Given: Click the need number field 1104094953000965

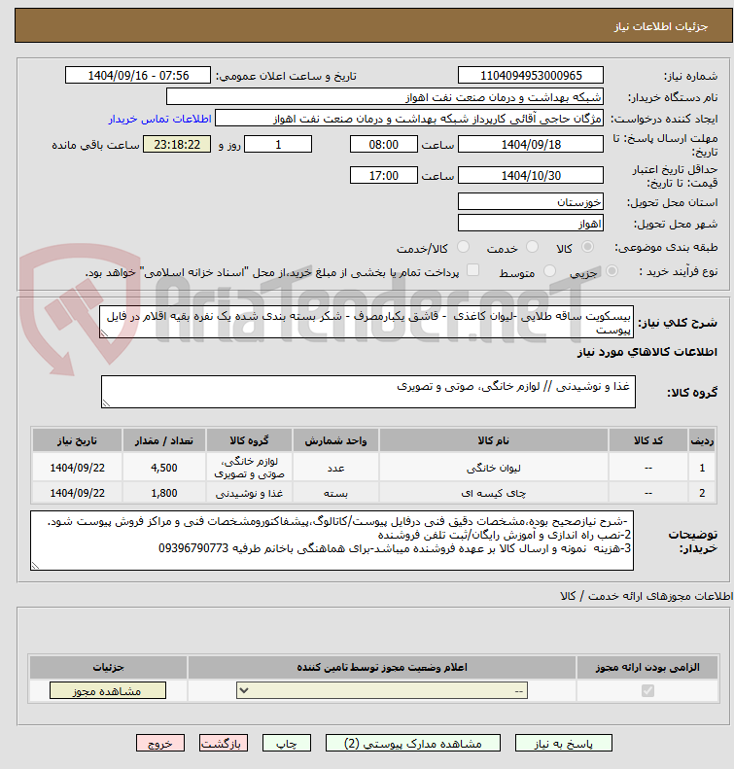Looking at the screenshot, I should pos(531,76).
